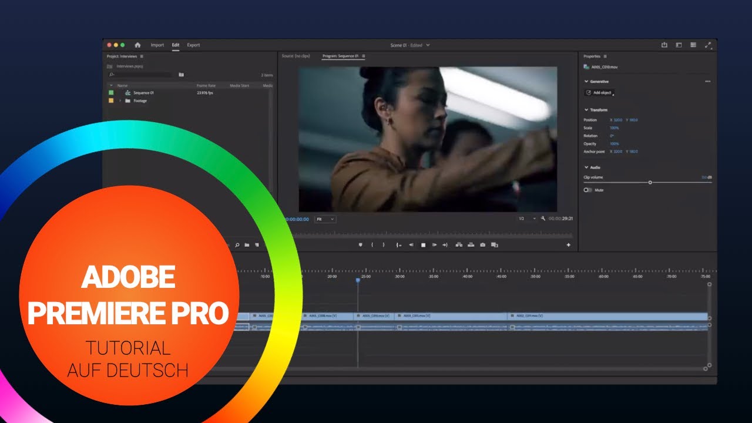Viewport: 752px width, 423px height.
Task: Click the share/quick export icon
Action: click(664, 45)
